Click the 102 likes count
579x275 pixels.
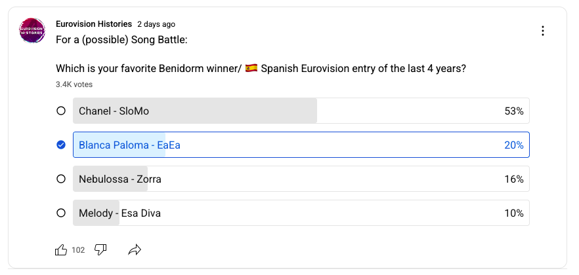pyautogui.click(x=78, y=250)
